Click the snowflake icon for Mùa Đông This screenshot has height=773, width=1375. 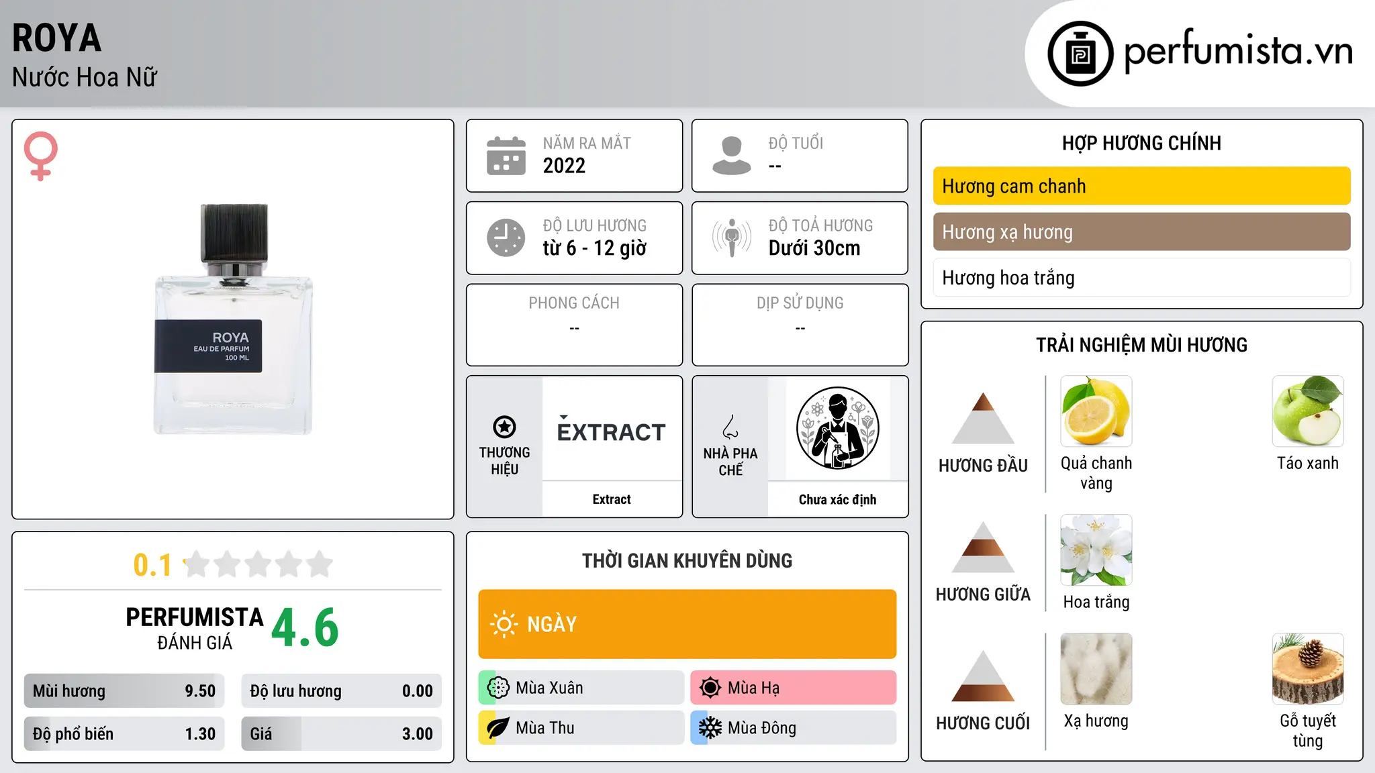point(710,728)
